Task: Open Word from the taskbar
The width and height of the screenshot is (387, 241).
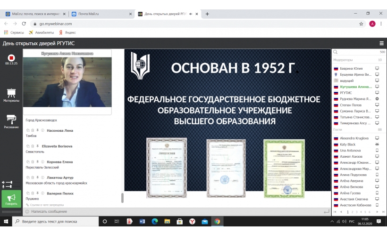Action: (x=142, y=221)
